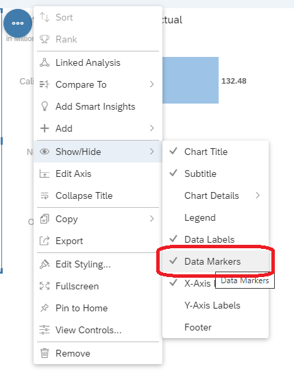Image resolution: width=294 pixels, height=371 pixels.
Task: Click the Fullscreen expand icon
Action: (x=45, y=286)
